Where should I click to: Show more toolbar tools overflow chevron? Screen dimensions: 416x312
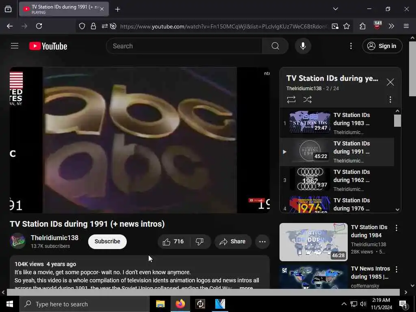coord(391,26)
